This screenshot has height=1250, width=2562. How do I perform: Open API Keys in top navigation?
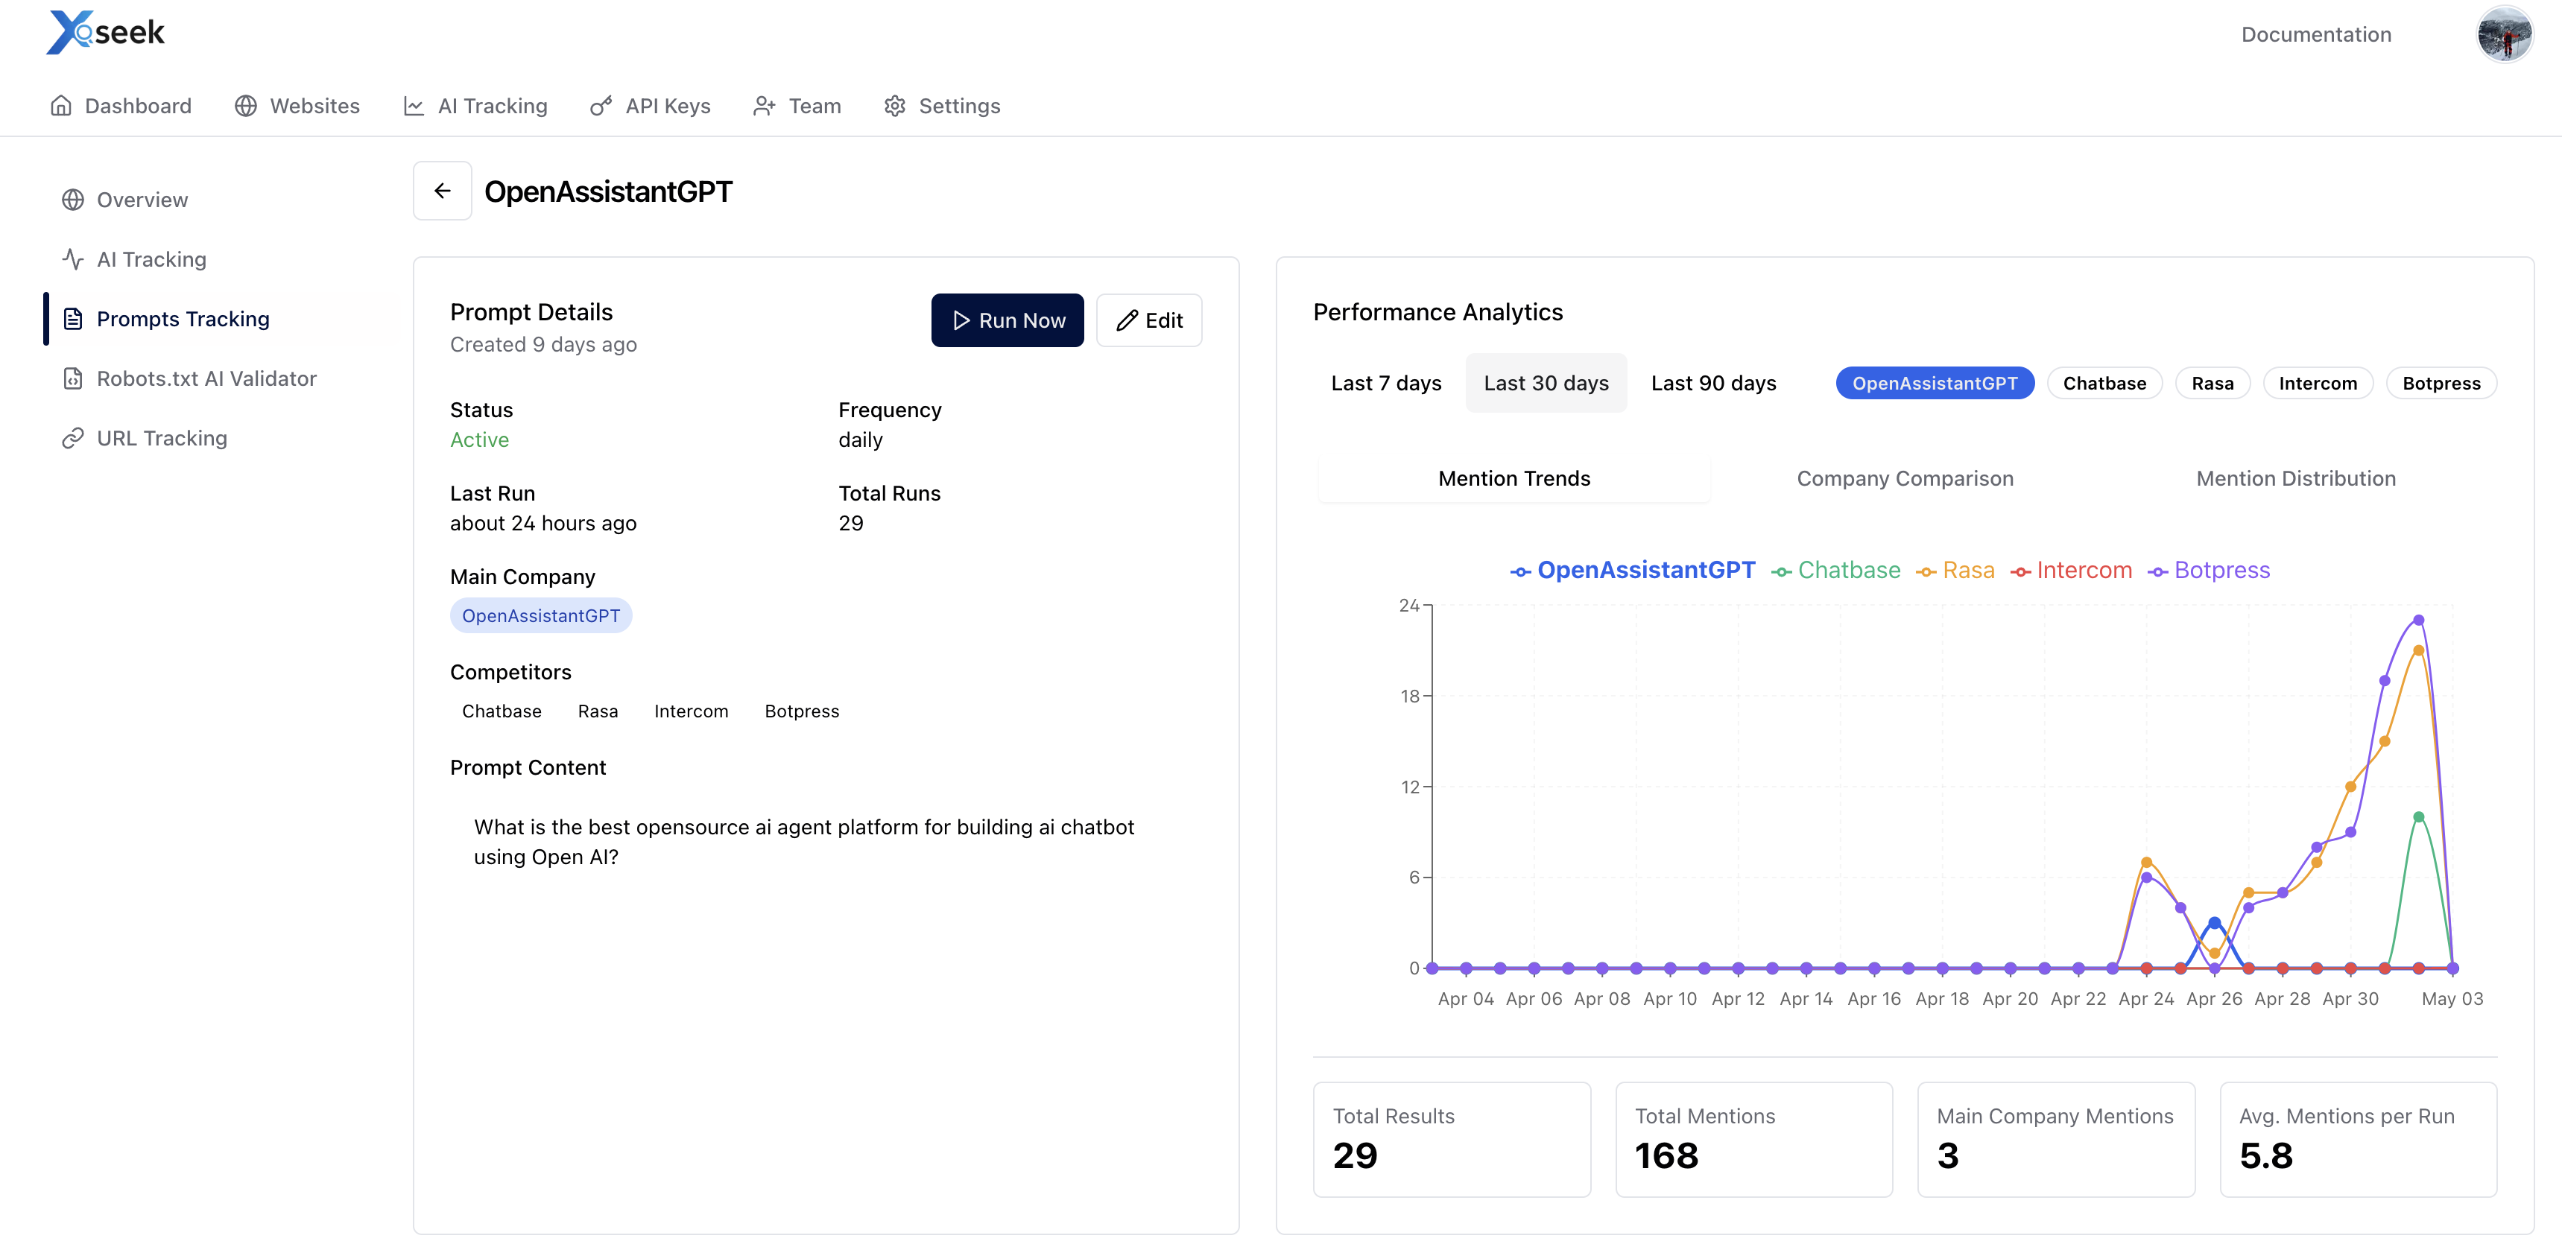[651, 106]
